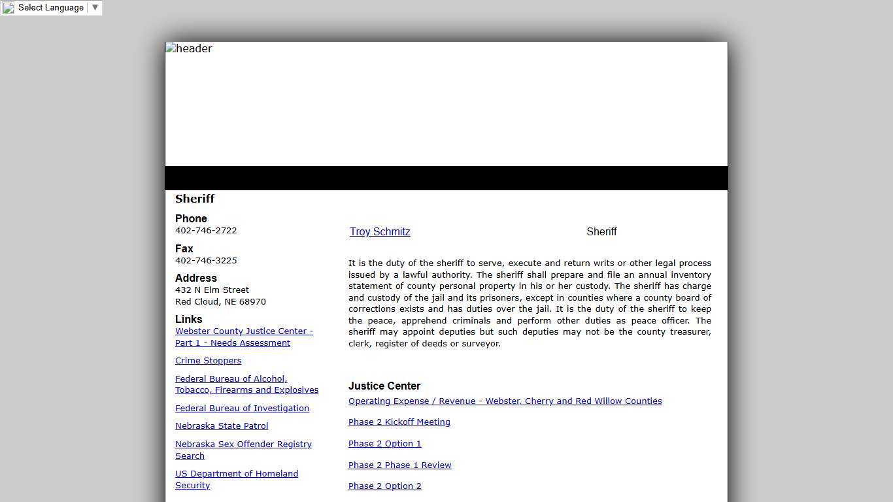Open the Troy Schmitz link
The width and height of the screenshot is (893, 502).
click(380, 232)
